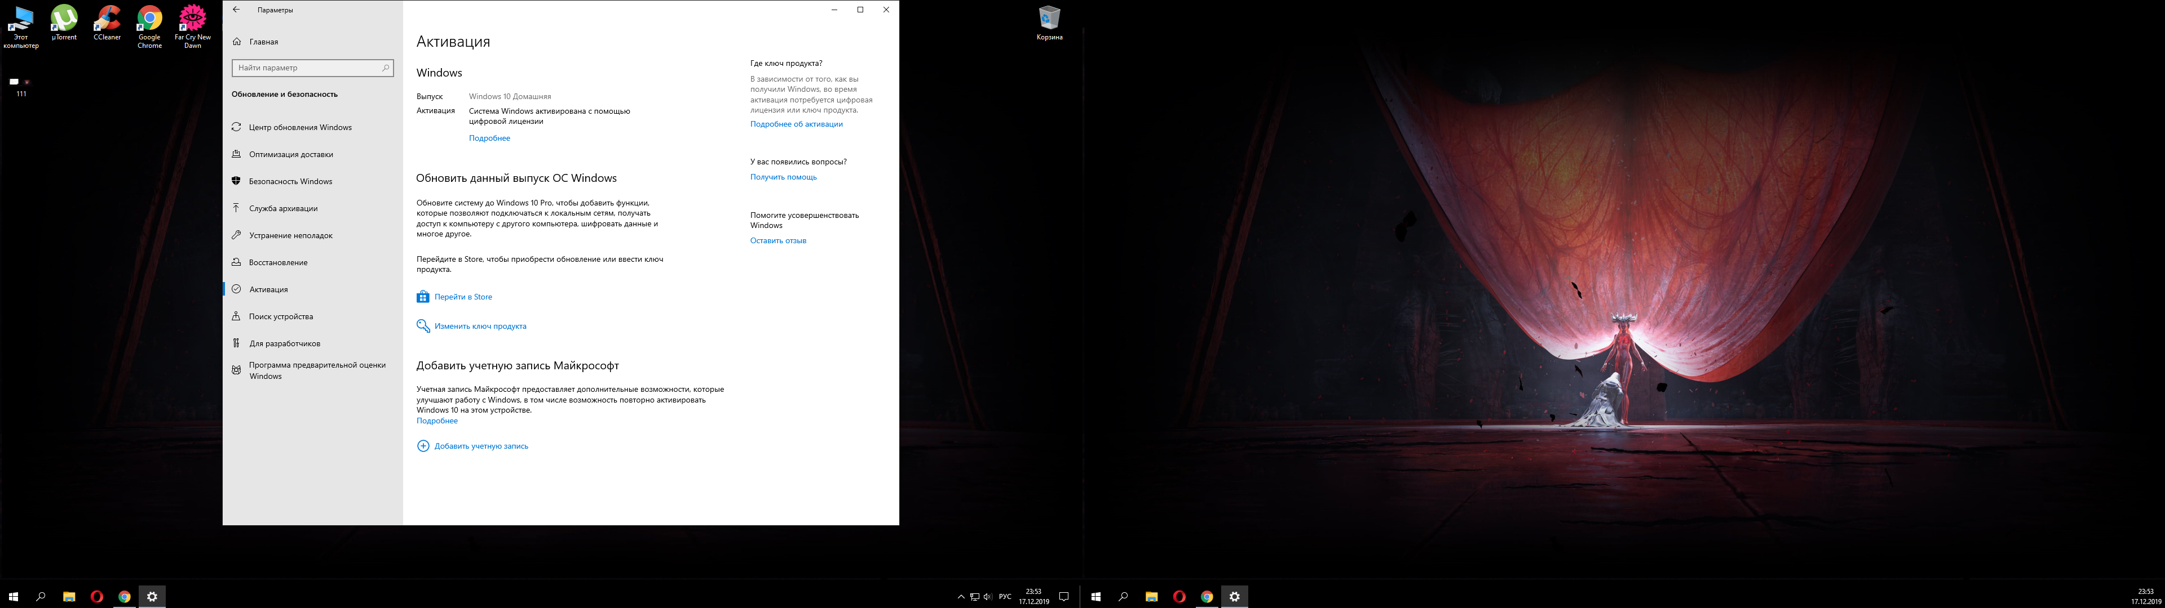Viewport: 2165px width, 608px height.
Task: Open Главная home page in settings
Action: [x=263, y=42]
